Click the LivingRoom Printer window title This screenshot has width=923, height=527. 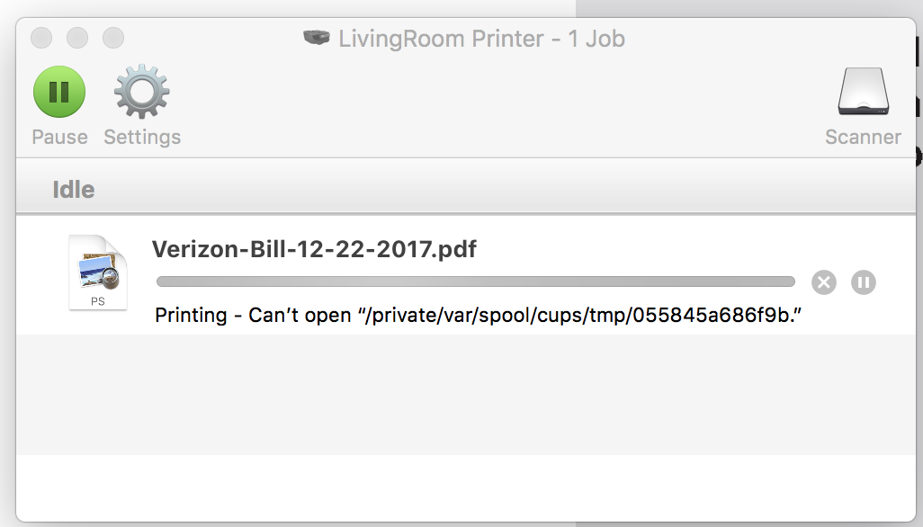click(481, 39)
